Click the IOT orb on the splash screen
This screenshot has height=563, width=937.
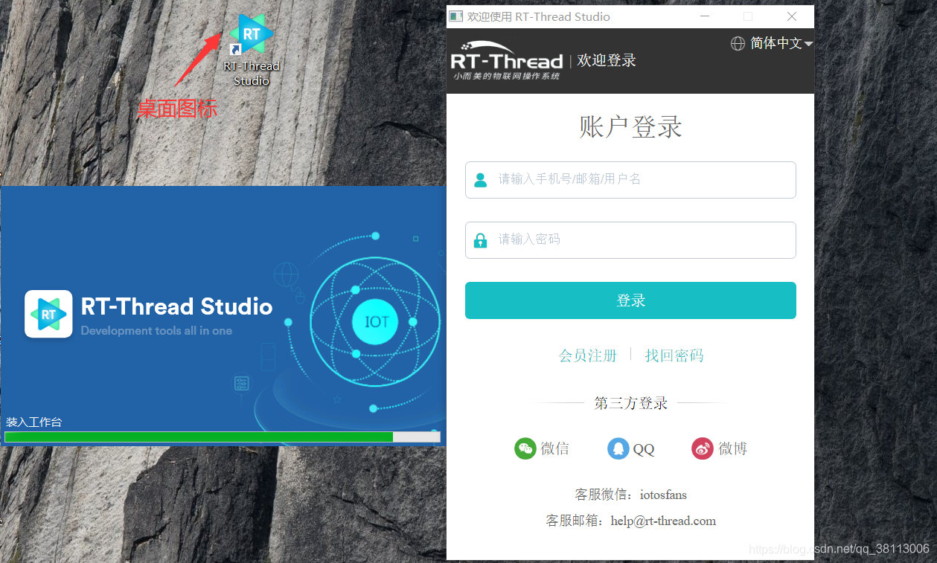coord(376,322)
